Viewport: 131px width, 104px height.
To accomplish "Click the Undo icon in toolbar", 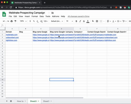I will pos(4,21).
